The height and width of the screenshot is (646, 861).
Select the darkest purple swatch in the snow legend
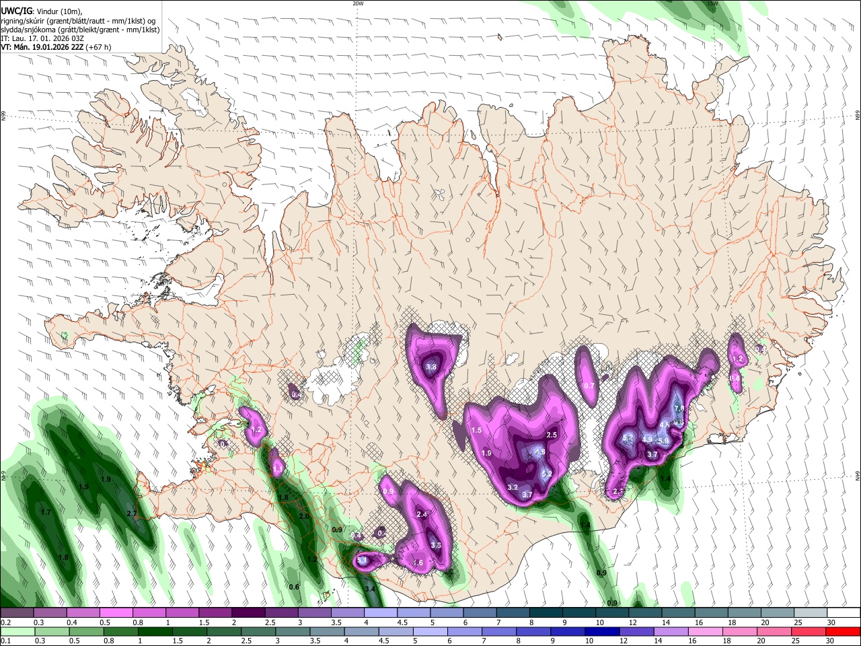(248, 612)
